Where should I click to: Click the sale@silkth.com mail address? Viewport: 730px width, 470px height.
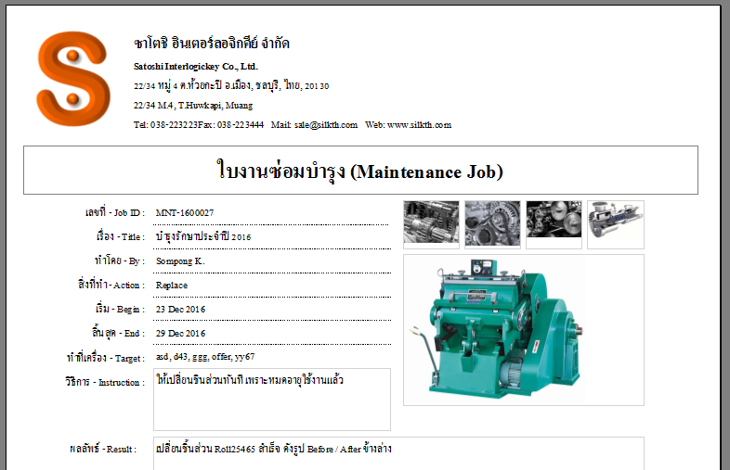pos(326,124)
